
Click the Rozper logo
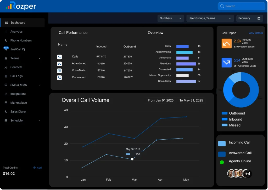[x=21, y=6]
